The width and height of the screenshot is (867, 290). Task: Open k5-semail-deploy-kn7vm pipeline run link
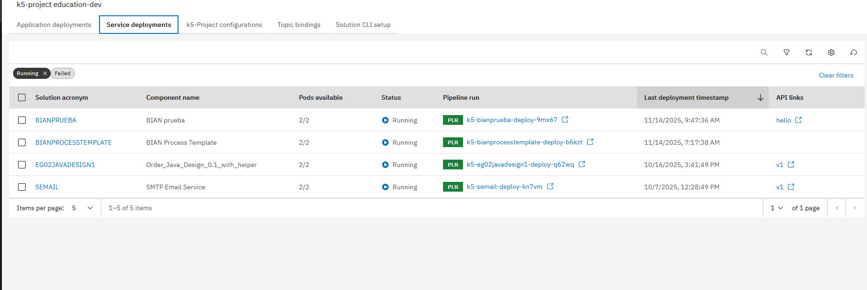point(504,187)
